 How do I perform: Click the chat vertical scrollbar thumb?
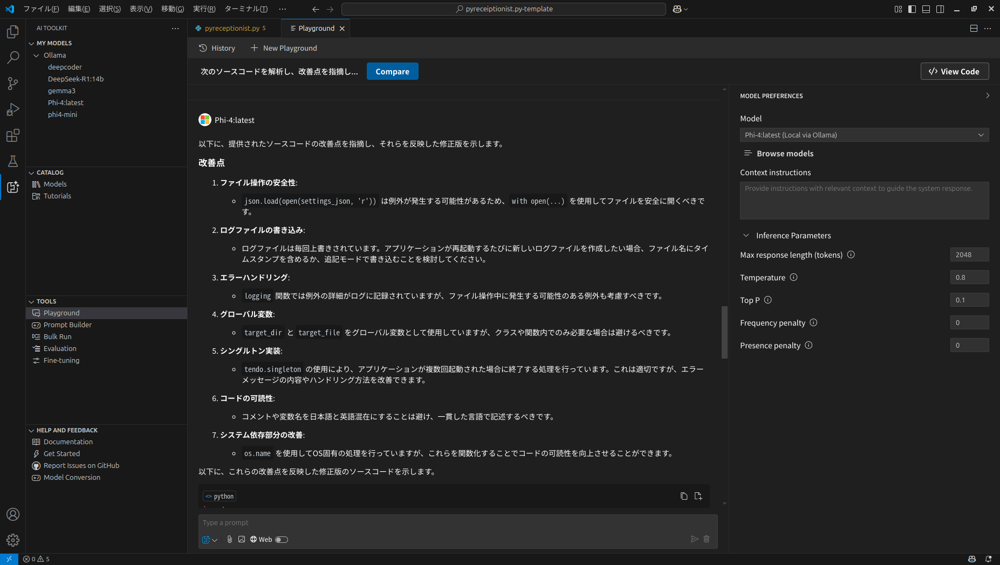(x=724, y=332)
